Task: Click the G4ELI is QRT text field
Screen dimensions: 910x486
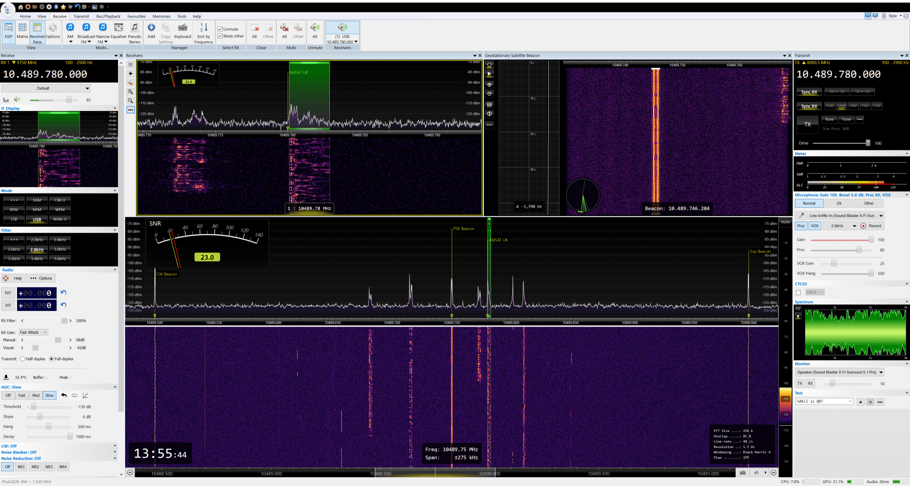Action: (x=821, y=402)
